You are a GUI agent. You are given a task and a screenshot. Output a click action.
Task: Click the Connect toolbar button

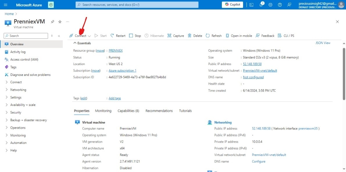click(78, 36)
